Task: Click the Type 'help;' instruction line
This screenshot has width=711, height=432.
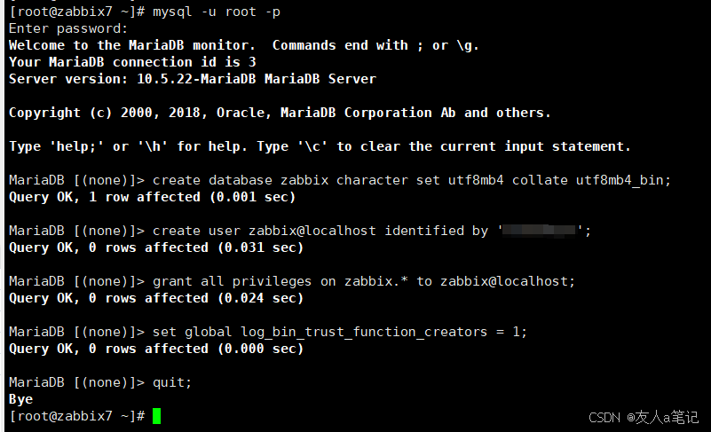Action: tap(320, 146)
